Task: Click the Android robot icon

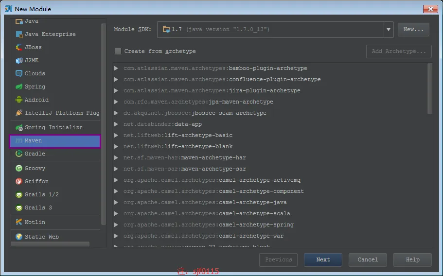Action: (19, 100)
